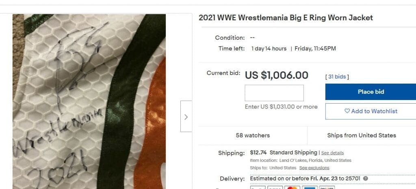
Task: Click the delivery help question mark icon
Action: point(366,178)
